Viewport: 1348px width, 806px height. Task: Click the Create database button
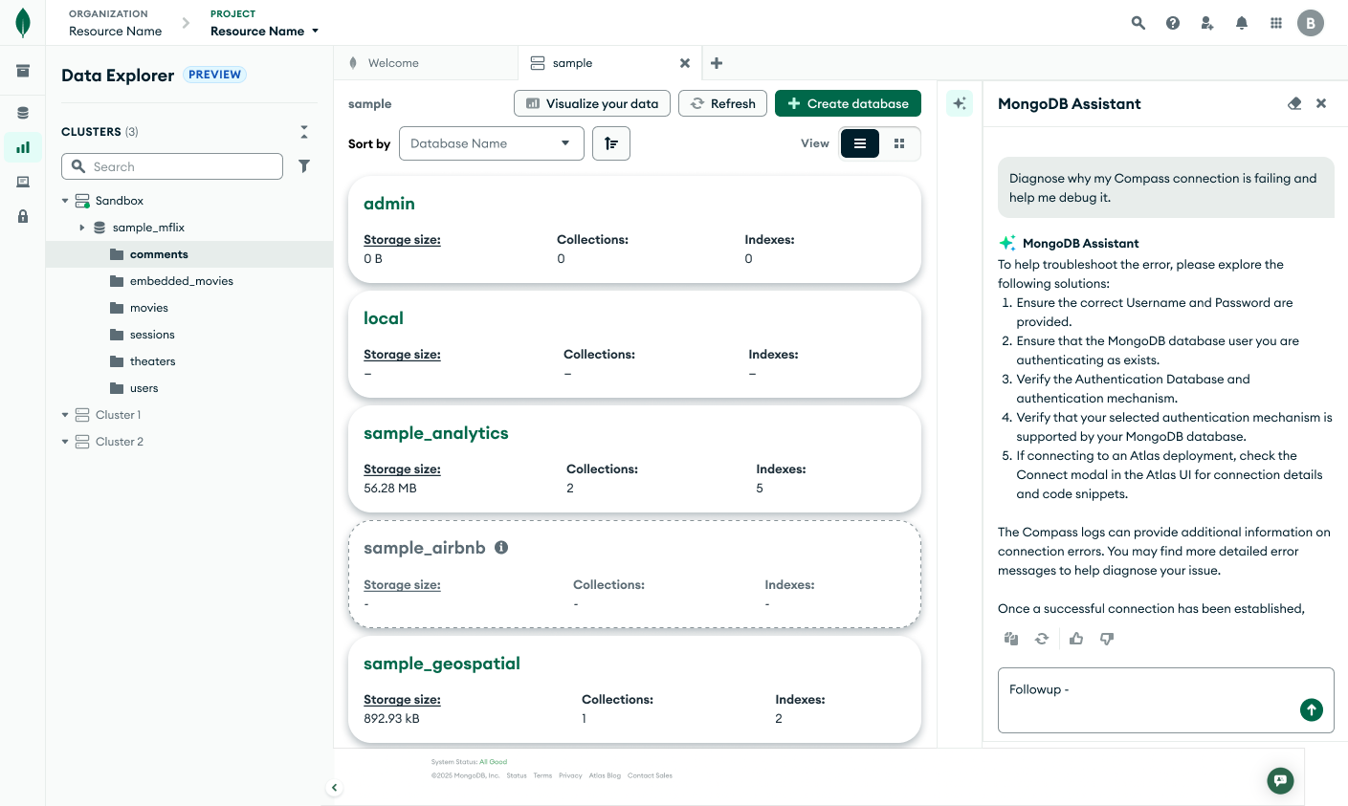tap(848, 103)
